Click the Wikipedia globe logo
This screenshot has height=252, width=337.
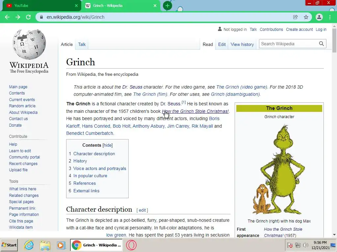click(x=29, y=44)
